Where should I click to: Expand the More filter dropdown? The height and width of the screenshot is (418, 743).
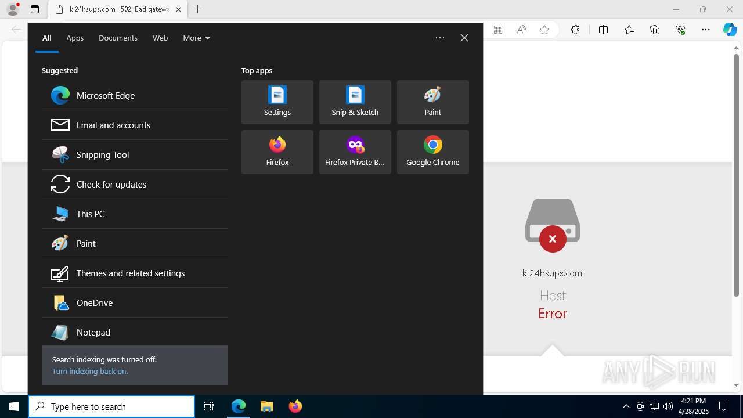tap(196, 38)
